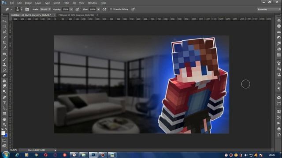Close the Untitled-1 document tab
The image size is (282, 158).
(x=54, y=15)
